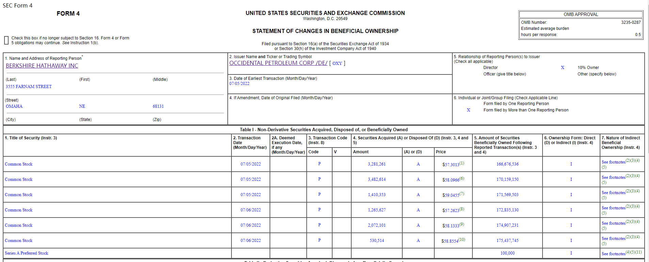
Task: Open footnote (8) beside price $57.2623
Action: pyautogui.click(x=462, y=209)
